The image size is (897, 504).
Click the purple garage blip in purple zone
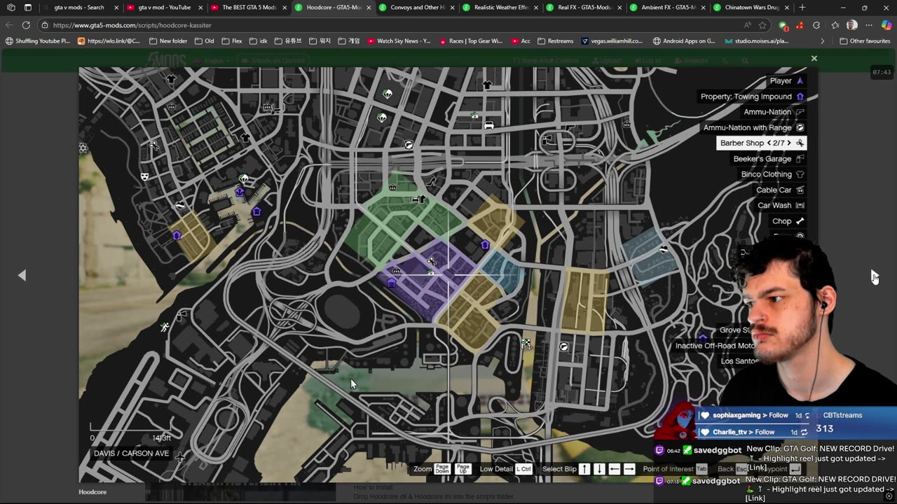tap(392, 283)
